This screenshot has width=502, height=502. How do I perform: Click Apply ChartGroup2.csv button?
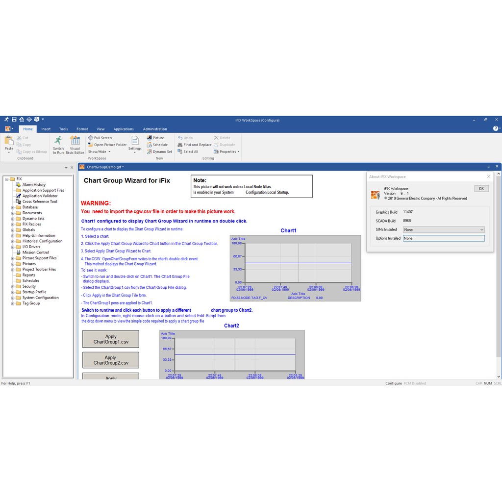[111, 360]
